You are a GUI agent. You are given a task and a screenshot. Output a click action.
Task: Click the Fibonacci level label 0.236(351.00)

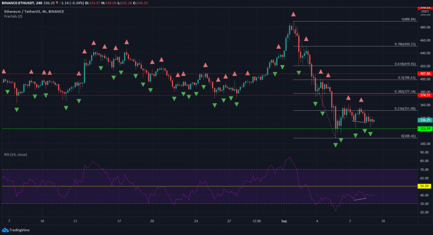(405, 109)
